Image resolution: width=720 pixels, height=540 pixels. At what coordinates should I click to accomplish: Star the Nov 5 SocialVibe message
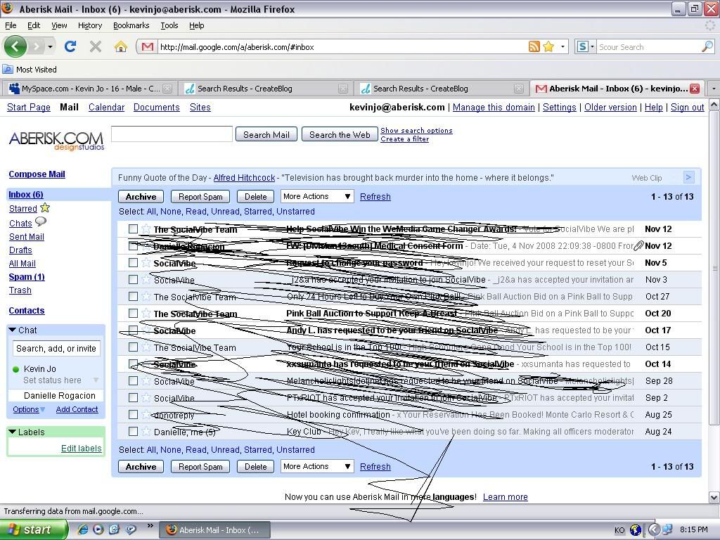146,263
